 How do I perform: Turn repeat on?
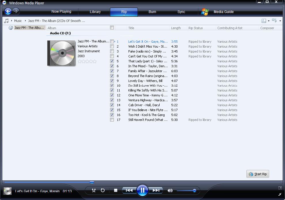coord(103,190)
